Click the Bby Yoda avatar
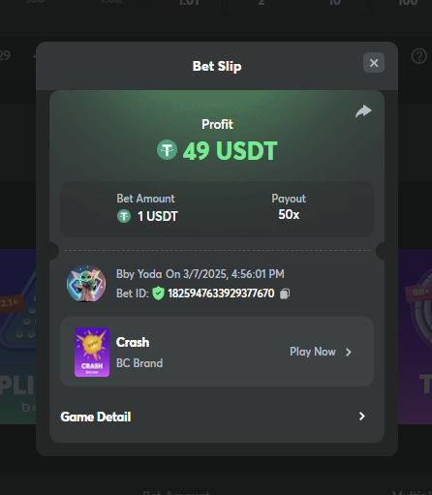 click(86, 284)
